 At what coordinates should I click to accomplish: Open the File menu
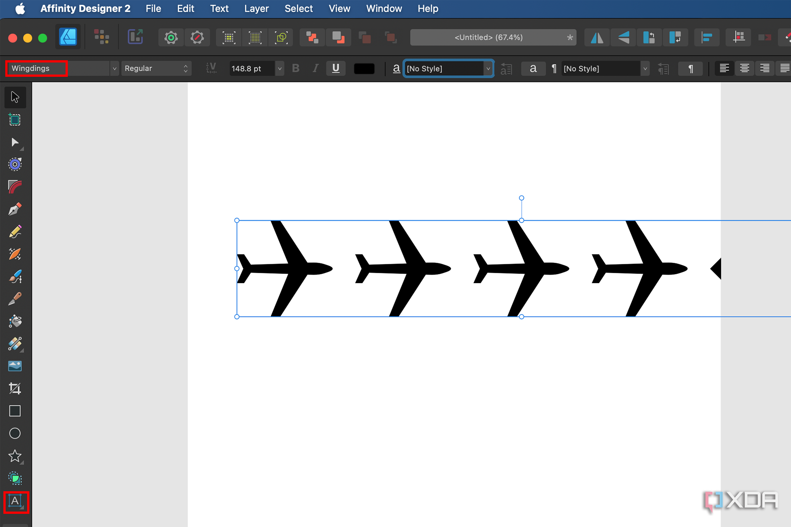coord(153,8)
